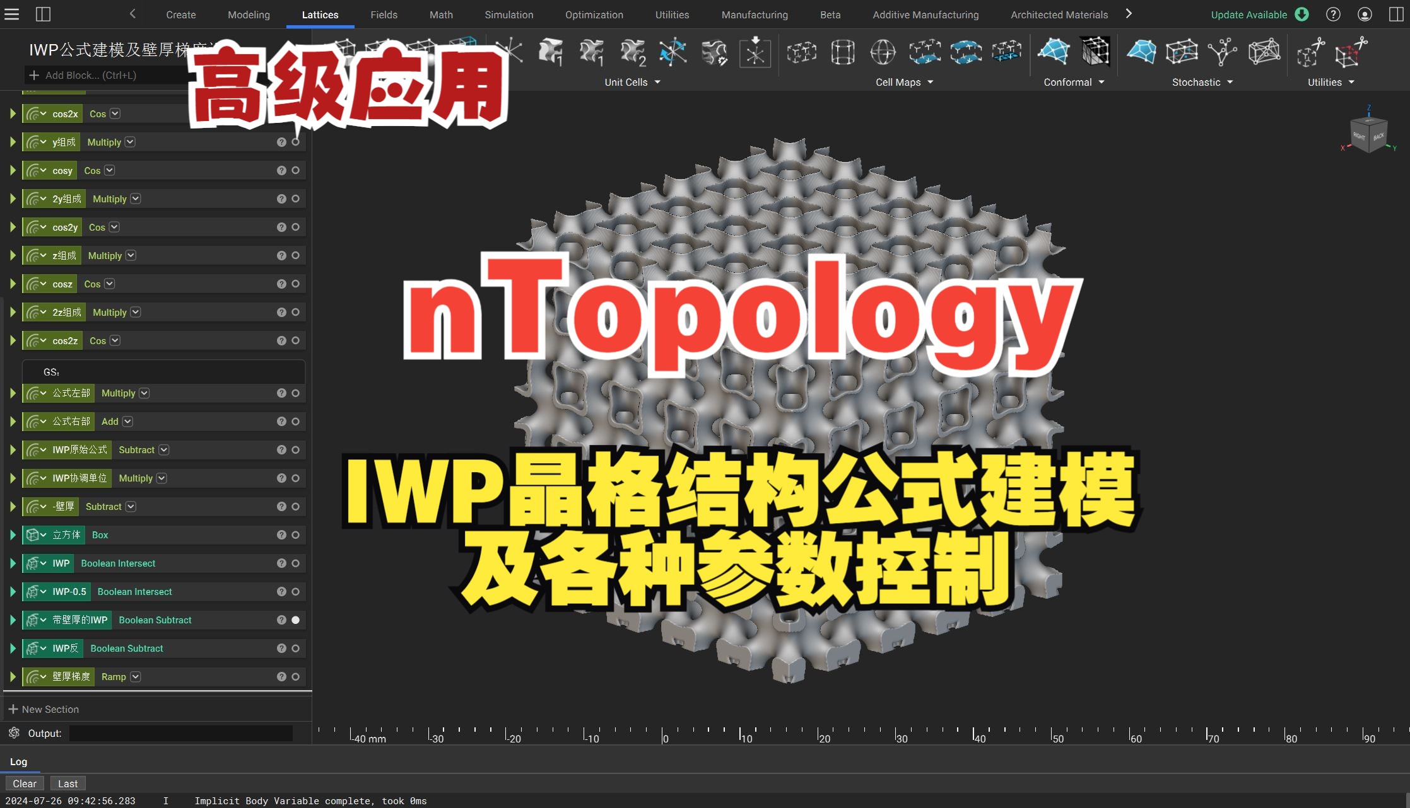Toggle the right side panel icon
Image resolution: width=1410 pixels, height=808 pixels.
click(1395, 14)
